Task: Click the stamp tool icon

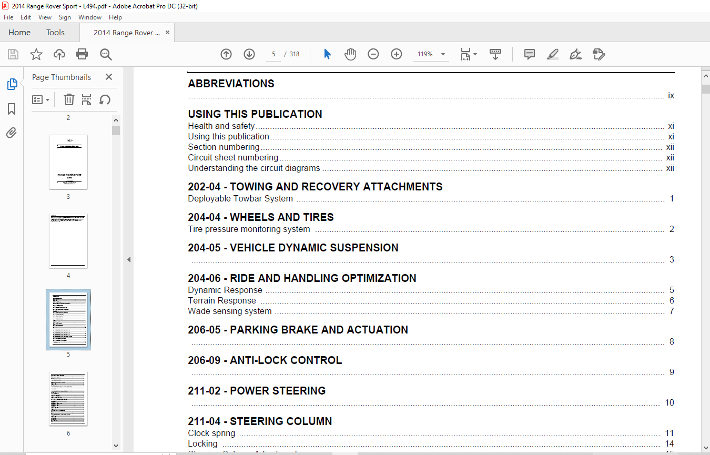Action: coord(599,54)
